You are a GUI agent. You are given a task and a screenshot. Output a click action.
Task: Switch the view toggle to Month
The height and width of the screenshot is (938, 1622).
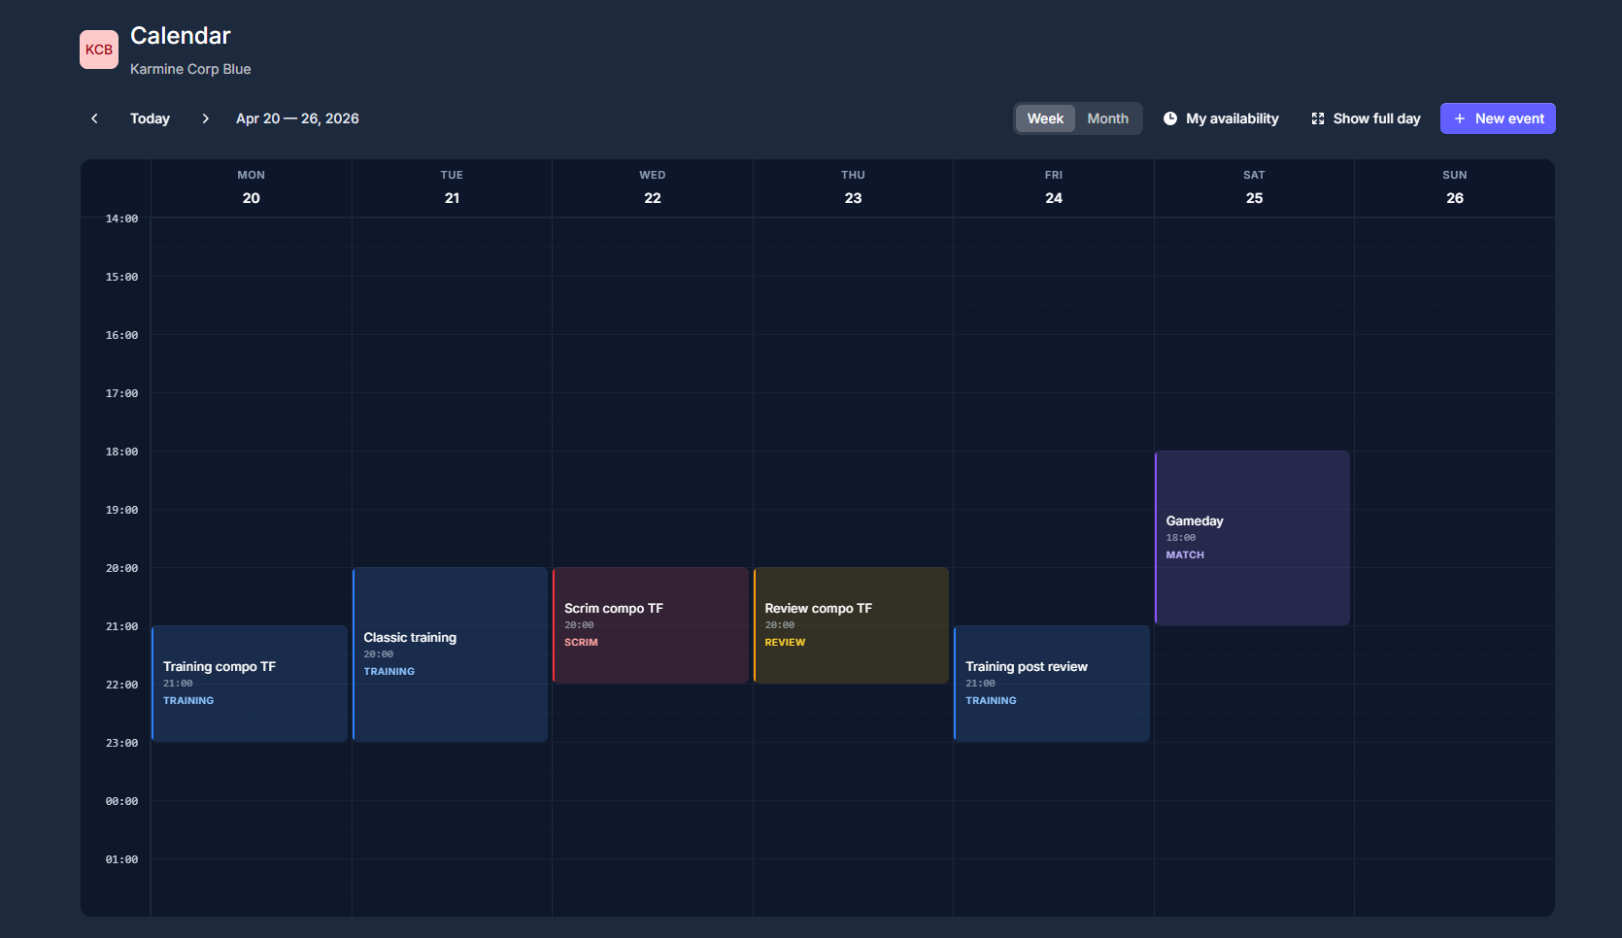click(1107, 117)
